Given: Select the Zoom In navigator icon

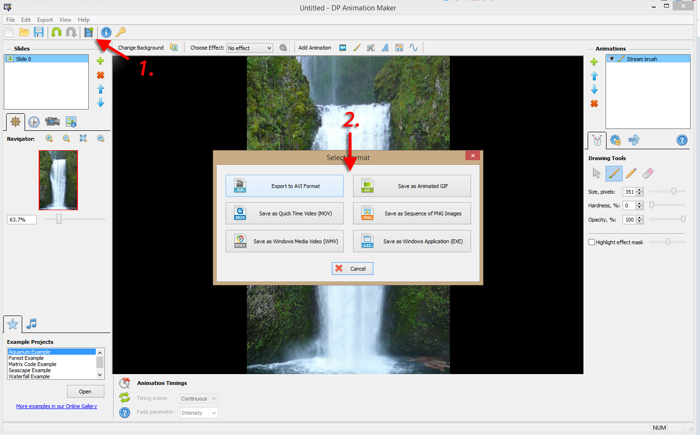Looking at the screenshot, I should point(49,138).
